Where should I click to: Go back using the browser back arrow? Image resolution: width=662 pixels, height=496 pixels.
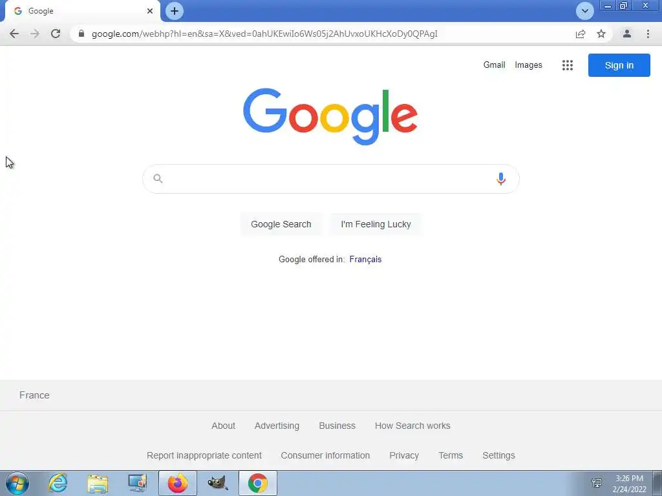coord(14,34)
